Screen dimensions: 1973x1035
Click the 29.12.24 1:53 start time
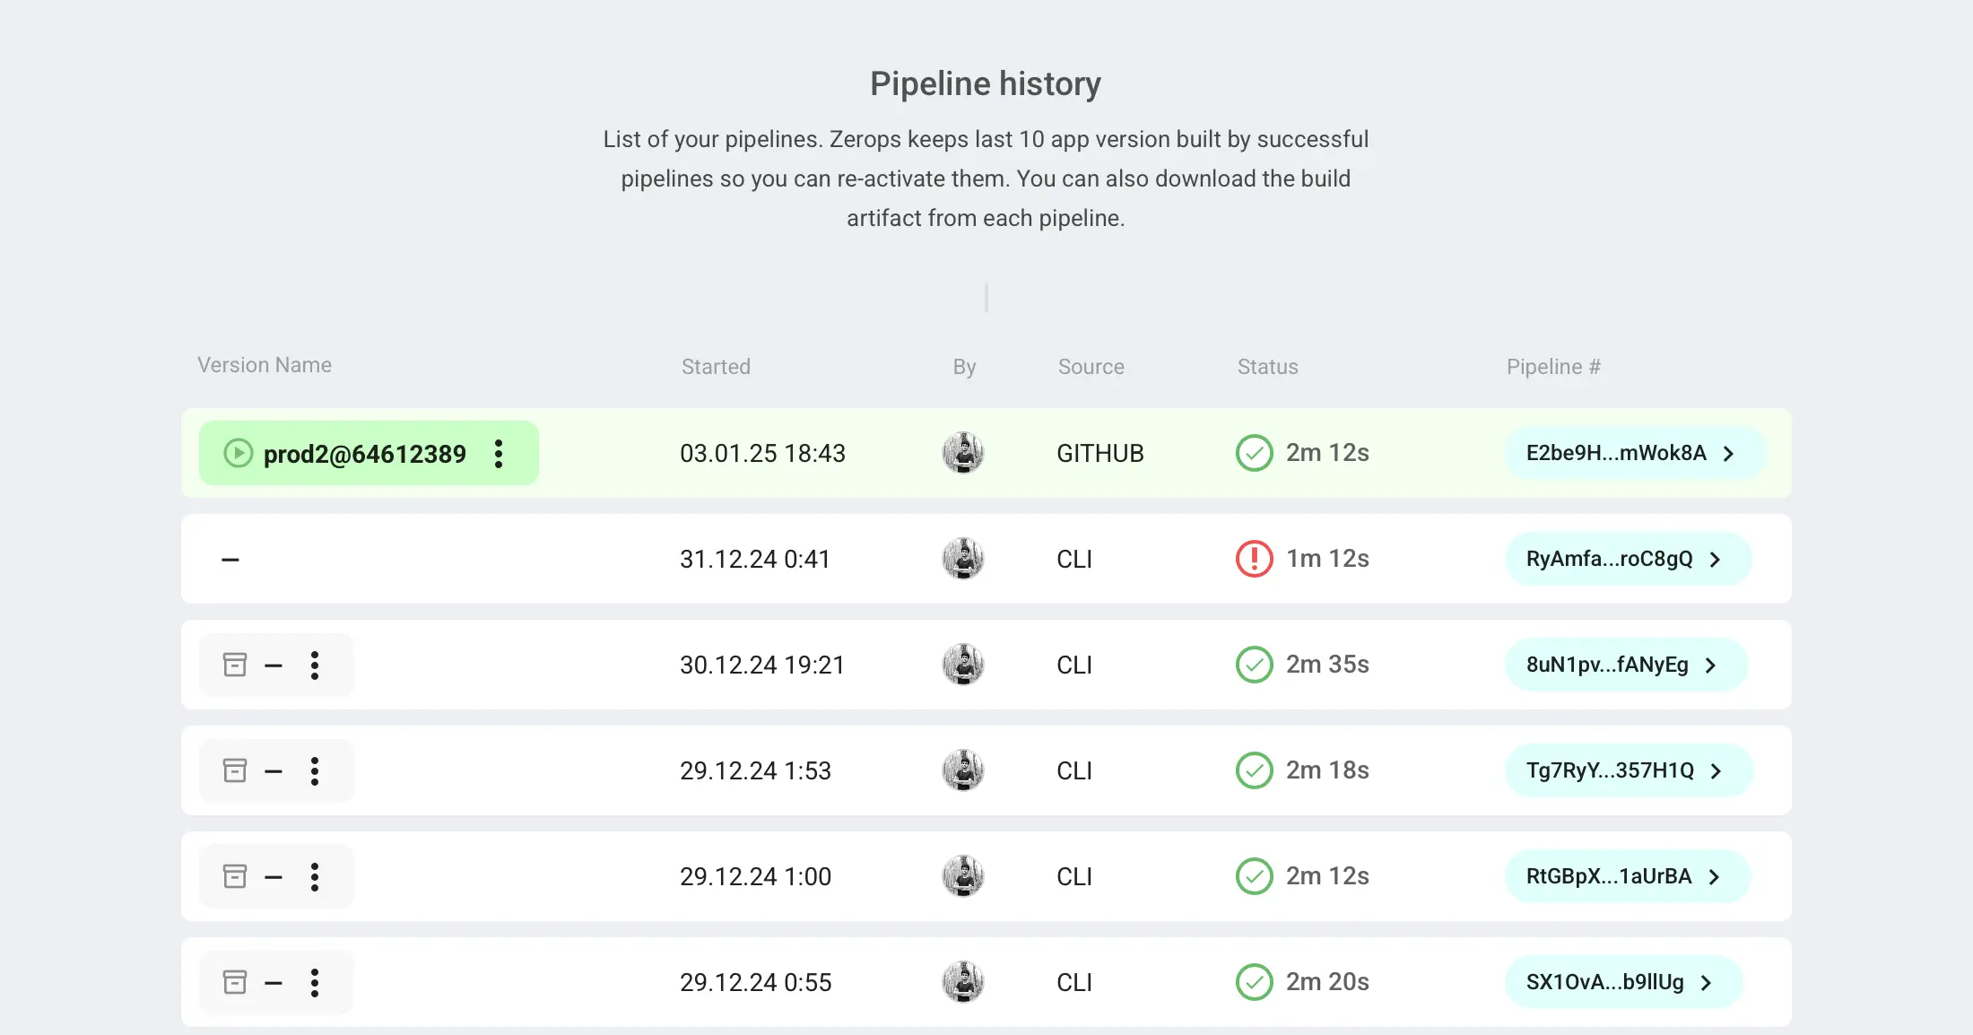click(x=755, y=770)
